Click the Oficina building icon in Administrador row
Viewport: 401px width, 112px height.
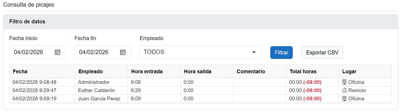tap(345, 82)
